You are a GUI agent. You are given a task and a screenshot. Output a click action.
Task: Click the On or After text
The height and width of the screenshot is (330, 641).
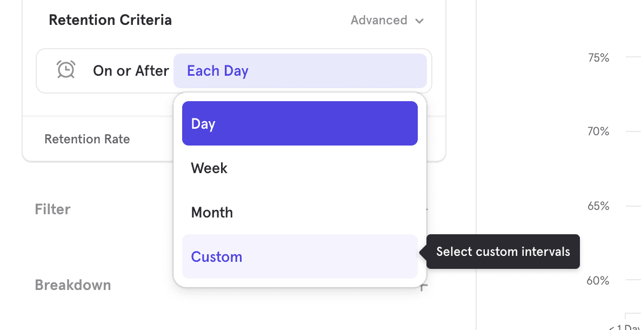pos(131,70)
